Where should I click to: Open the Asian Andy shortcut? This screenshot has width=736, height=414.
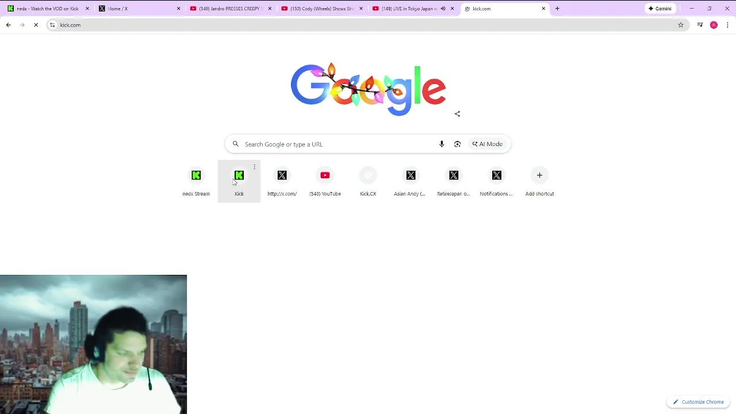point(411,181)
